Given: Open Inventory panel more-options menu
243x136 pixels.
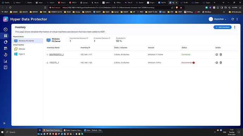Looking at the screenshot, I should click(235, 27).
